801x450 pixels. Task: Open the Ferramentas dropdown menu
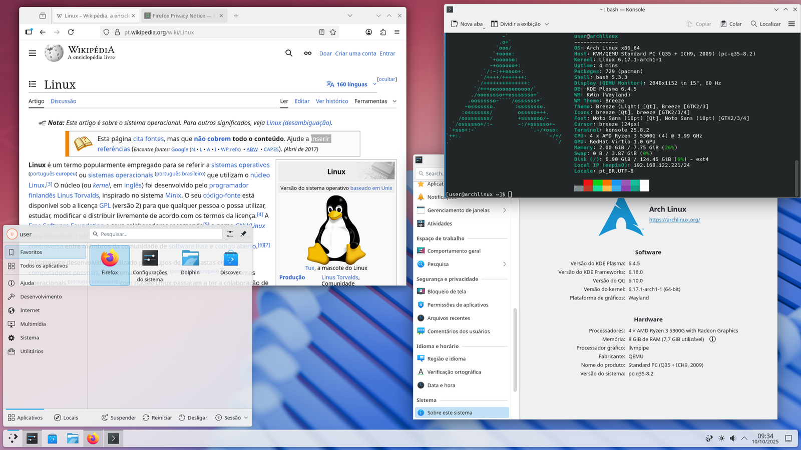coord(375,101)
